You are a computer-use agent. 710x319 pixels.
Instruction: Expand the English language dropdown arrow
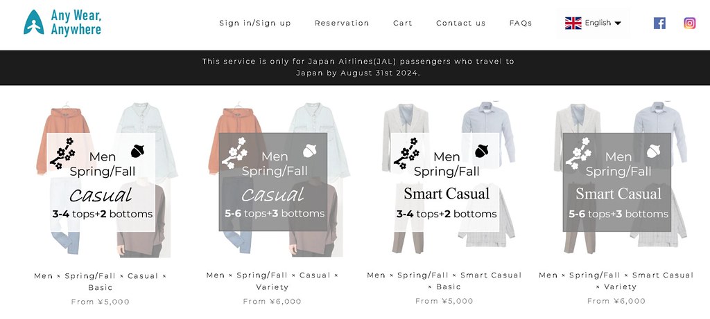coord(618,23)
